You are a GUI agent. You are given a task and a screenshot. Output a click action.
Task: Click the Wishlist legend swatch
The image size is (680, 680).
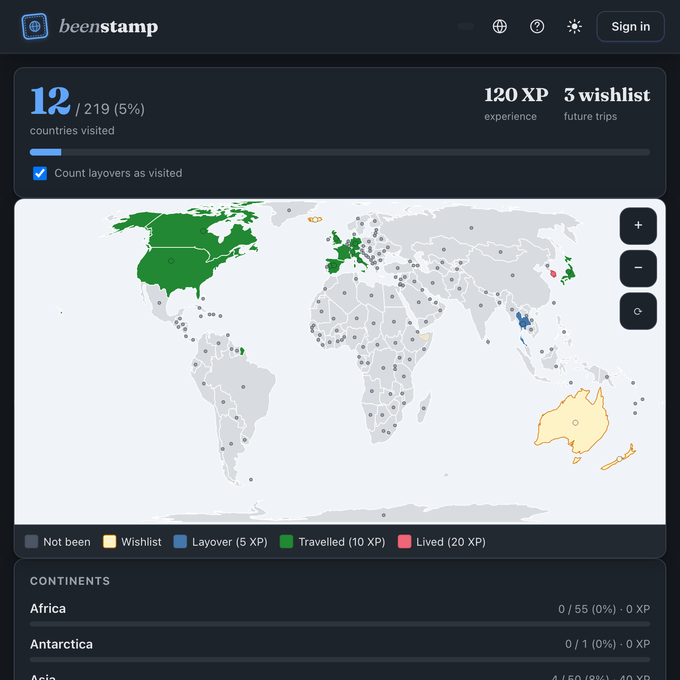pyautogui.click(x=110, y=541)
